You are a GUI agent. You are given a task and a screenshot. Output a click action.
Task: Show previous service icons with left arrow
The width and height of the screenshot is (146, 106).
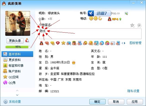coord(122,43)
